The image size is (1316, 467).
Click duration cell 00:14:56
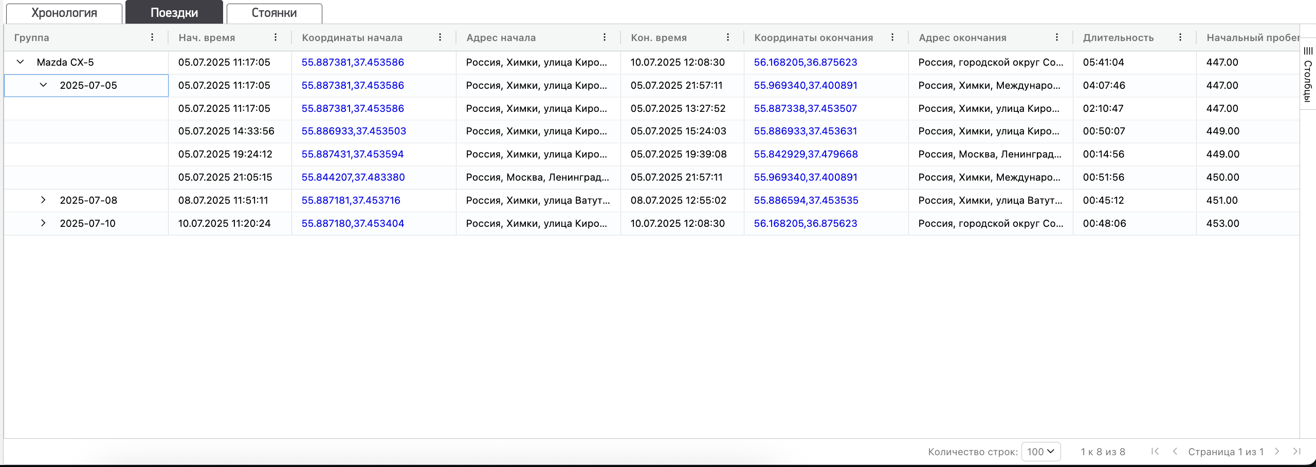pyautogui.click(x=1135, y=154)
